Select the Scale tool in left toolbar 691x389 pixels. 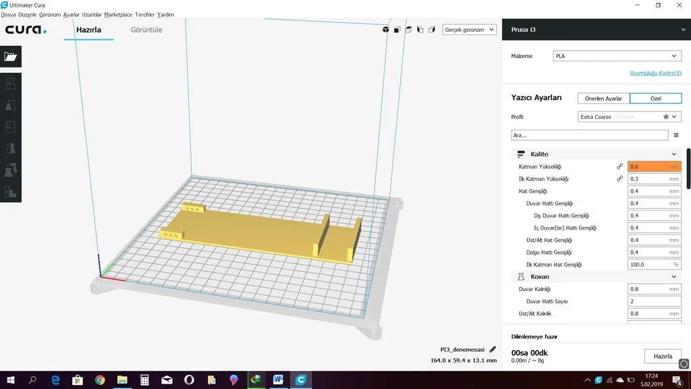click(11, 105)
